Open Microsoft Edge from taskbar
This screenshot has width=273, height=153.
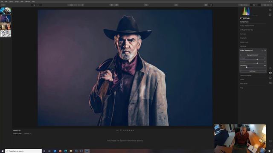(66, 151)
